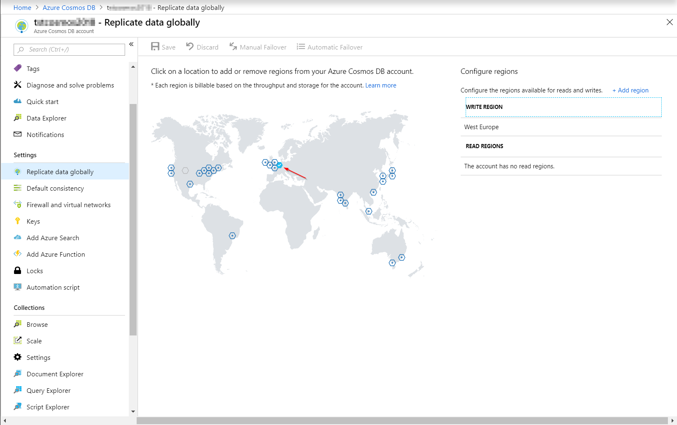Collapse the sidebar with double chevron

click(x=131, y=44)
